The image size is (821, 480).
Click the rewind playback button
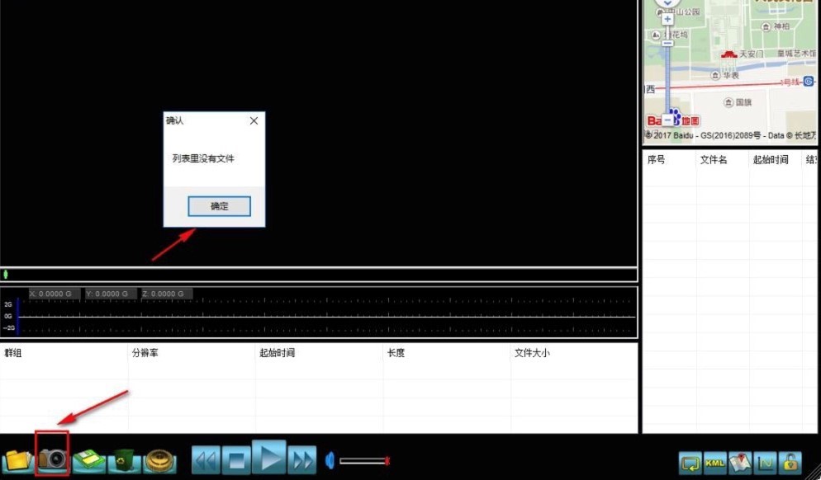(x=206, y=460)
